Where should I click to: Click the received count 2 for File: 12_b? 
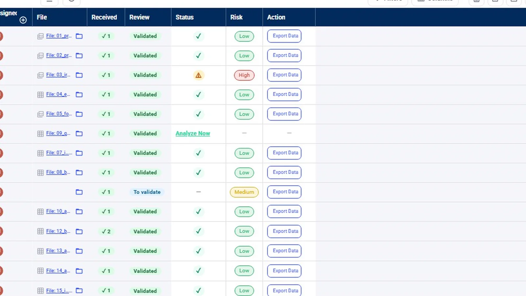click(106, 232)
